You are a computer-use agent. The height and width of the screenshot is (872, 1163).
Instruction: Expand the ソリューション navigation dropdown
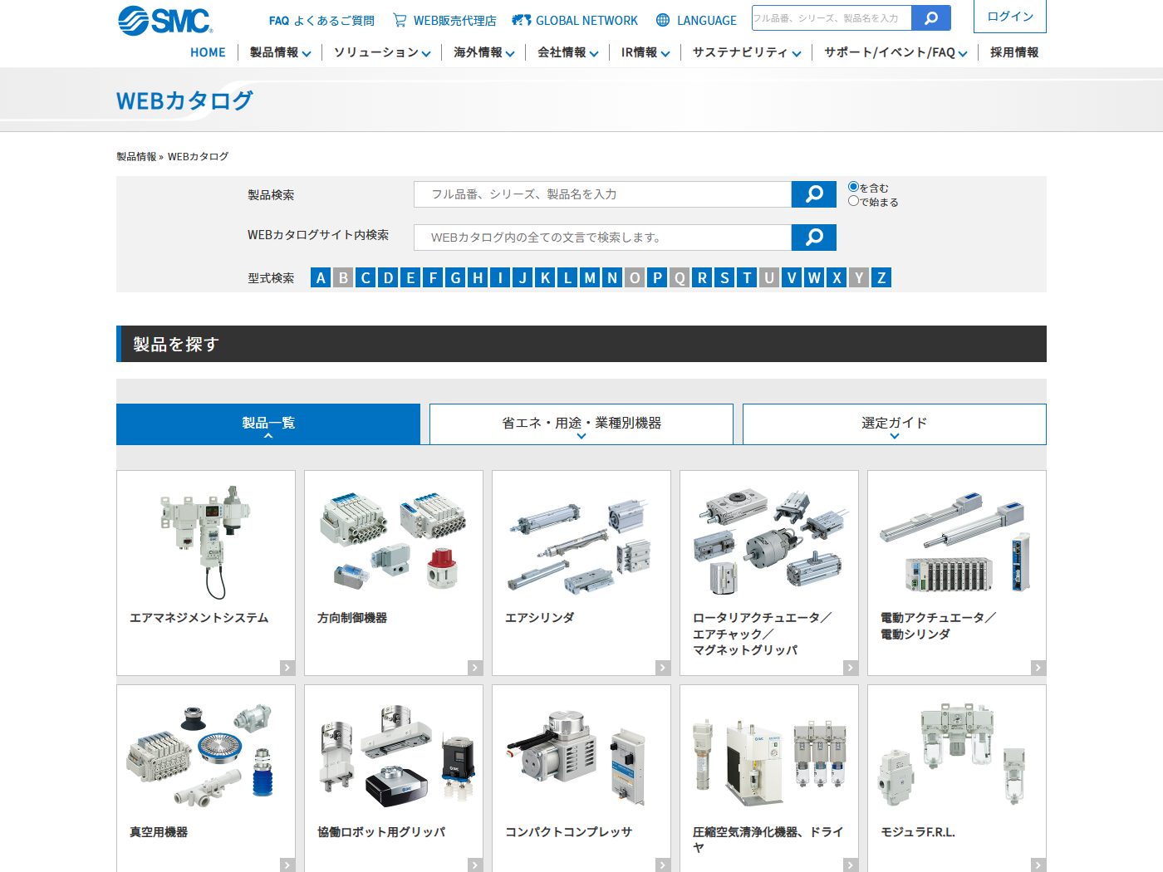(x=382, y=52)
